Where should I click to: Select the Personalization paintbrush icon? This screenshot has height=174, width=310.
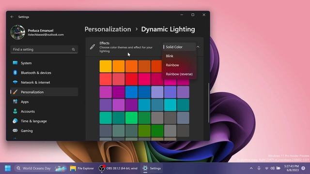pos(15,92)
